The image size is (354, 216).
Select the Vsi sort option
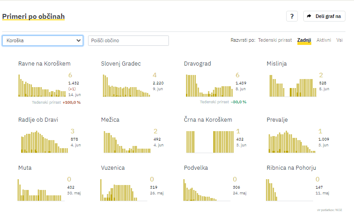(x=340, y=40)
